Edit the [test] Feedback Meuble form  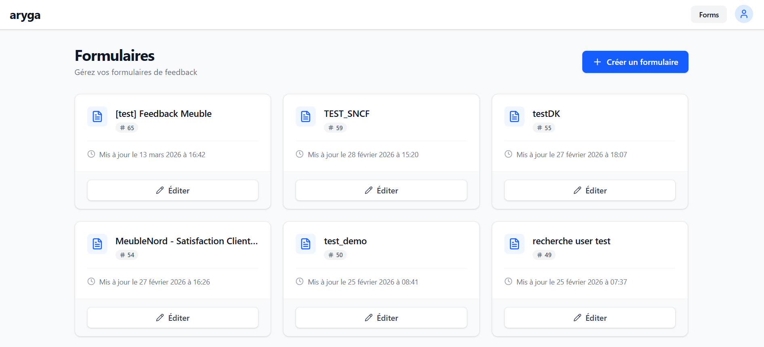[173, 190]
